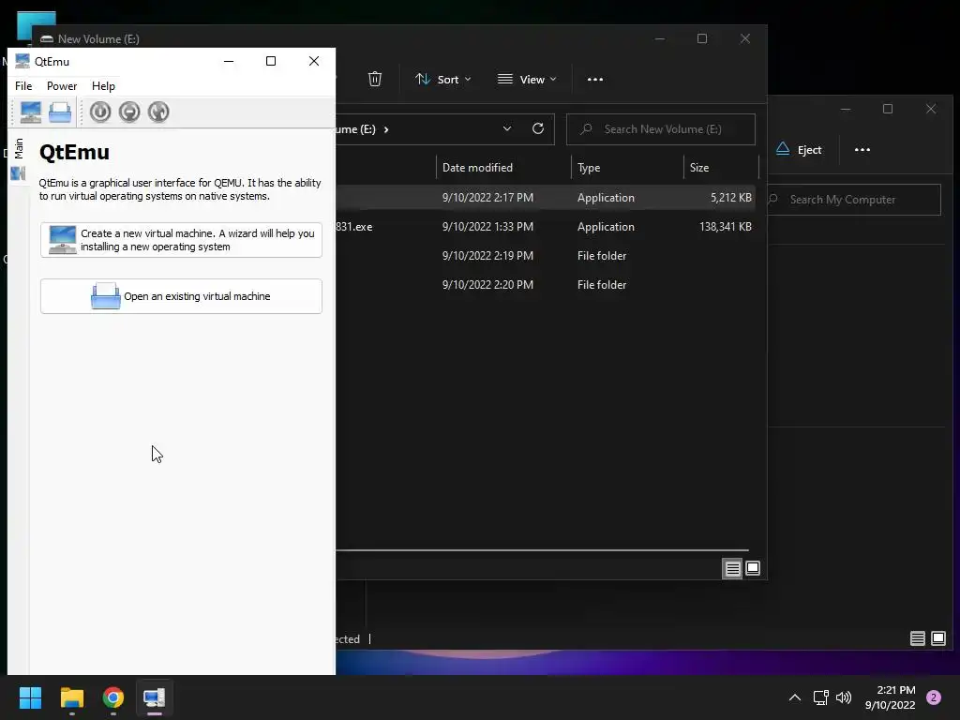Click the refresh icon in New Volume window
Screen dimensions: 960x720
(x=538, y=128)
